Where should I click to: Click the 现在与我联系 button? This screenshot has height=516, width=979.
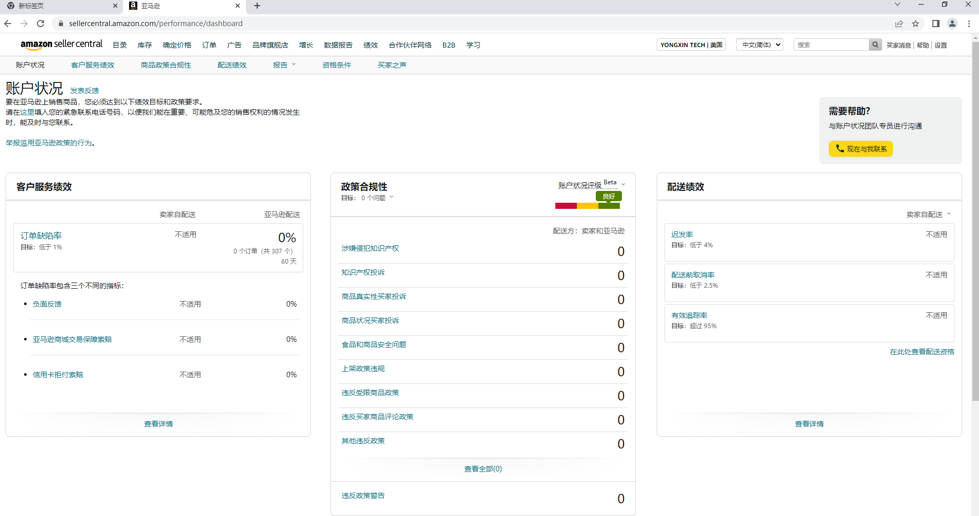coord(861,148)
